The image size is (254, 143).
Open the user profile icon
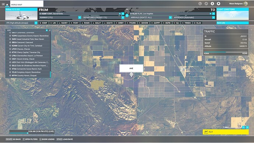point(212,4)
